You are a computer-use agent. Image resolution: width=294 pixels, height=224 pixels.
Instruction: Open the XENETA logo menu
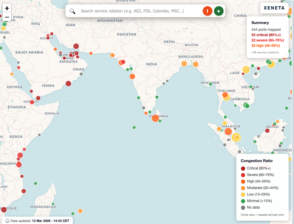tap(274, 8)
